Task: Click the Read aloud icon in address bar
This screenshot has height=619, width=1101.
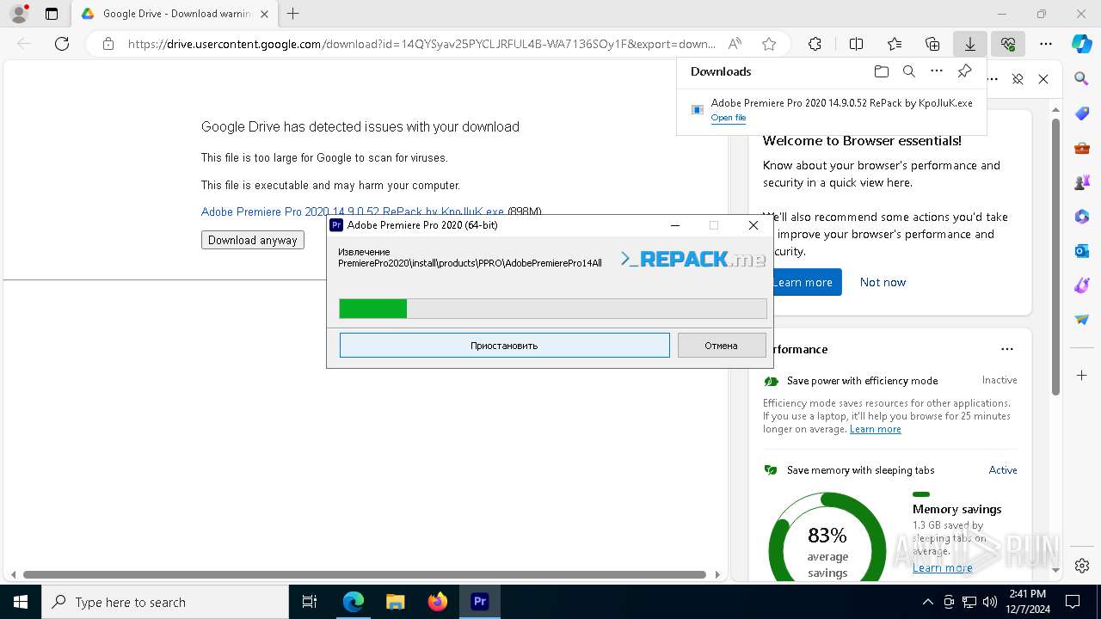Action: 735,44
